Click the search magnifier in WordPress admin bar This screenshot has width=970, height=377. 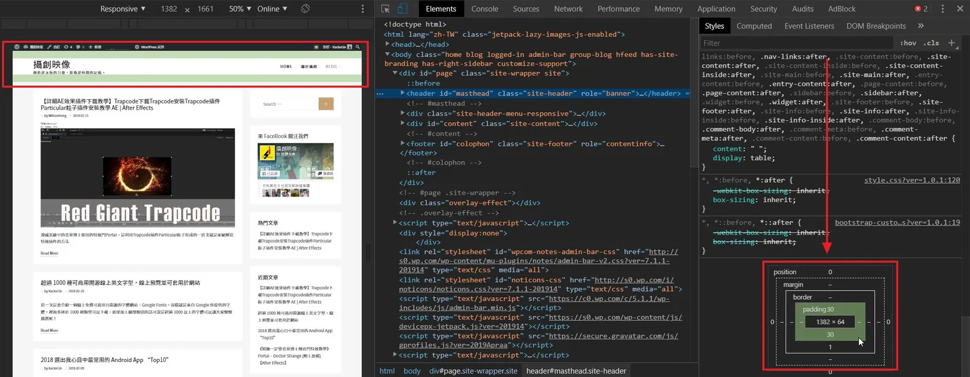(x=358, y=47)
